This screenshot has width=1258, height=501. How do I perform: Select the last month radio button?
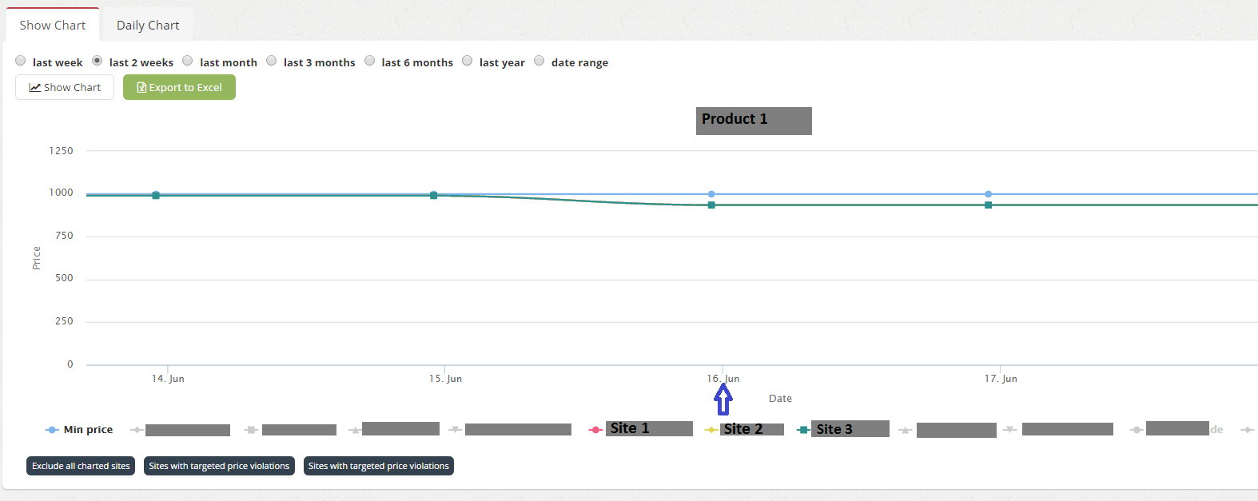(x=188, y=61)
